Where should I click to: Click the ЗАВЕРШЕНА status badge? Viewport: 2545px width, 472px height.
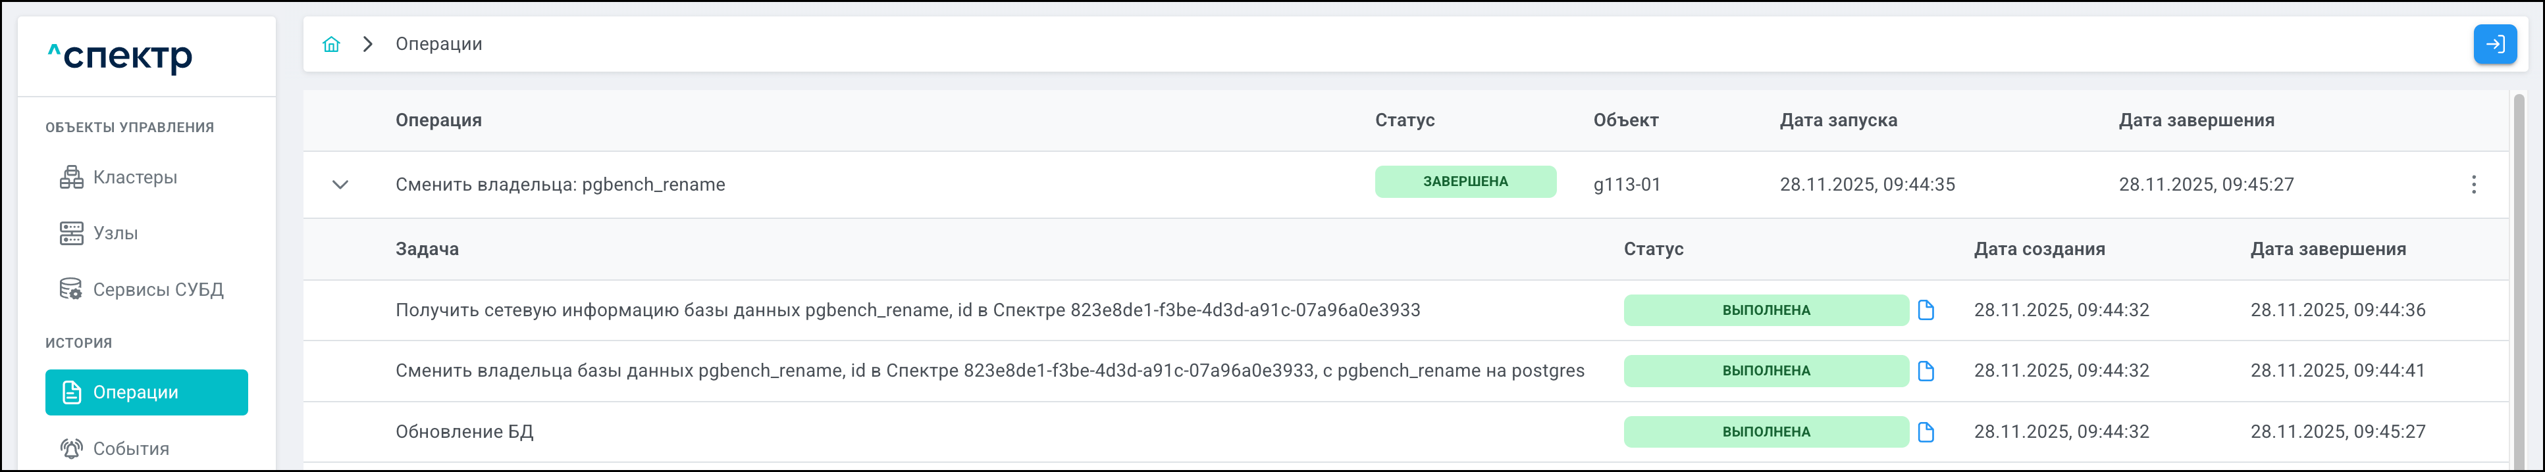pos(1464,181)
